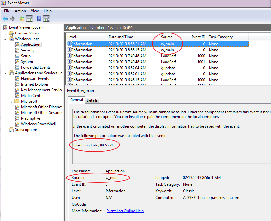271x221 pixels.
Task: Expand the Custom Views tree node
Action: (x=6, y=33)
